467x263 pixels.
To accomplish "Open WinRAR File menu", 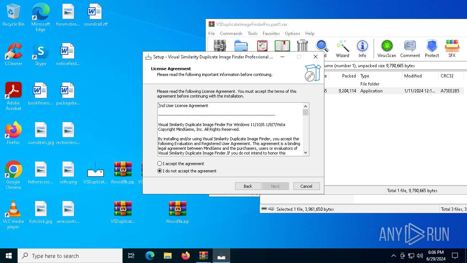I will [x=212, y=33].
